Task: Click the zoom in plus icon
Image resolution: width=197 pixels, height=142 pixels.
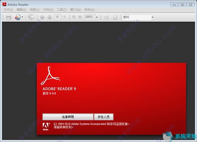Action: [79, 17]
